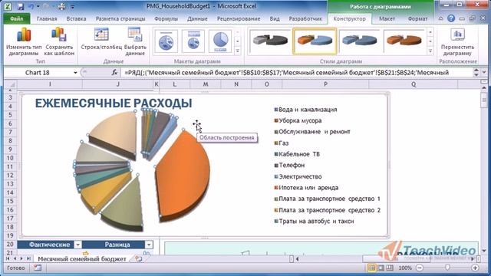Viewport: 491px width, 276px height.
Task: Switch to Normal view in status bar
Action: tap(371, 268)
